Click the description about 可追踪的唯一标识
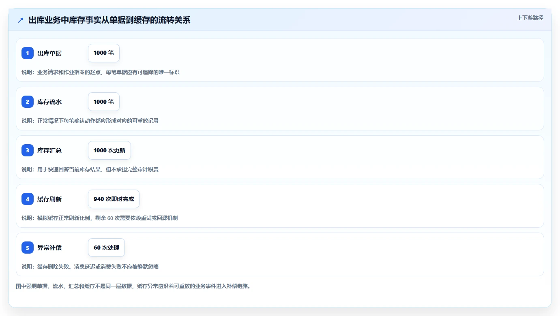Image resolution: width=560 pixels, height=316 pixels. (101, 72)
